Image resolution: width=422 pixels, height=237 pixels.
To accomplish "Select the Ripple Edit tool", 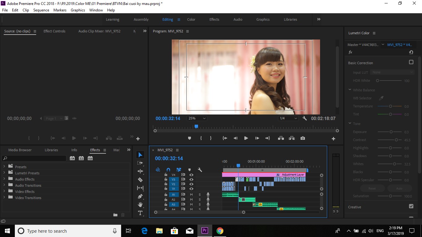I will [x=140, y=171].
